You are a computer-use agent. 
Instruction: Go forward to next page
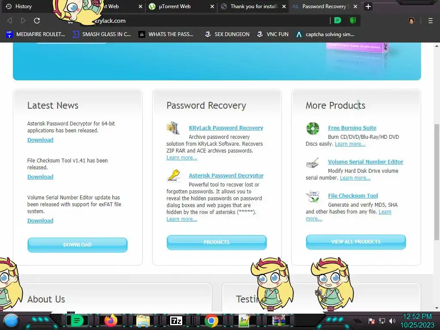23,21
